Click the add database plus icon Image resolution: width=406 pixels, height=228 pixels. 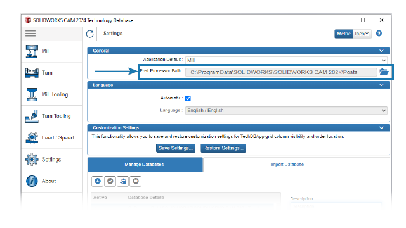tap(97, 181)
